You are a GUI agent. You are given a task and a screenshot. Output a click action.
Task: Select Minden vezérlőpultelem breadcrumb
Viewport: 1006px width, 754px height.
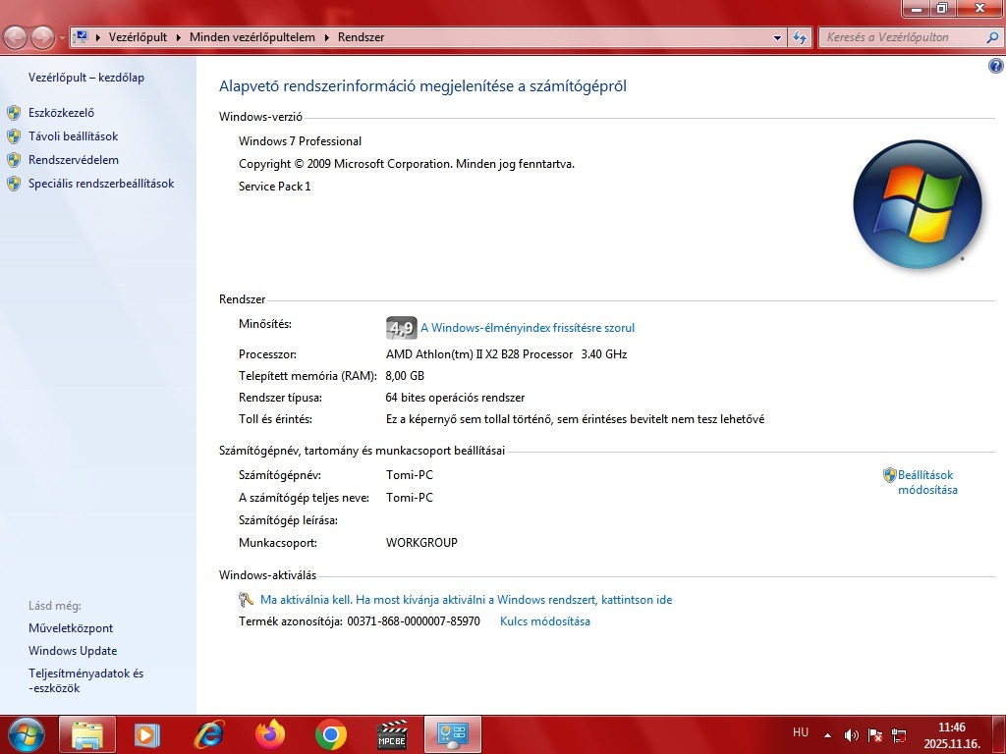point(252,37)
